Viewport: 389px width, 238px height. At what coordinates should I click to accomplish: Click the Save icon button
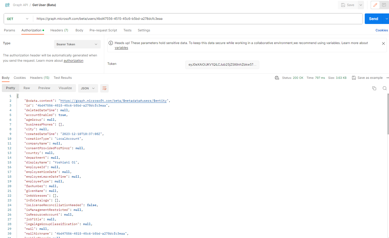348,5
